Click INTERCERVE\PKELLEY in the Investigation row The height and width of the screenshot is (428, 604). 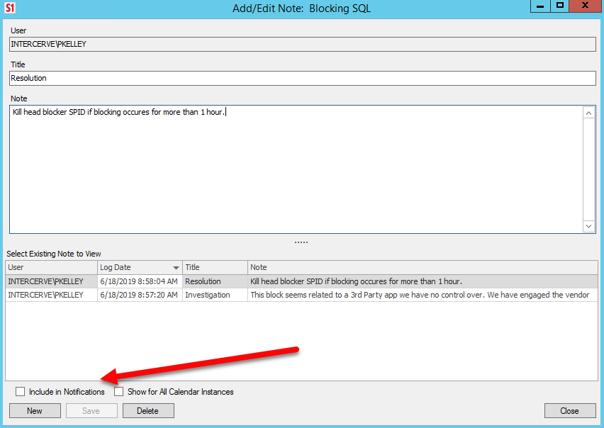(x=51, y=295)
